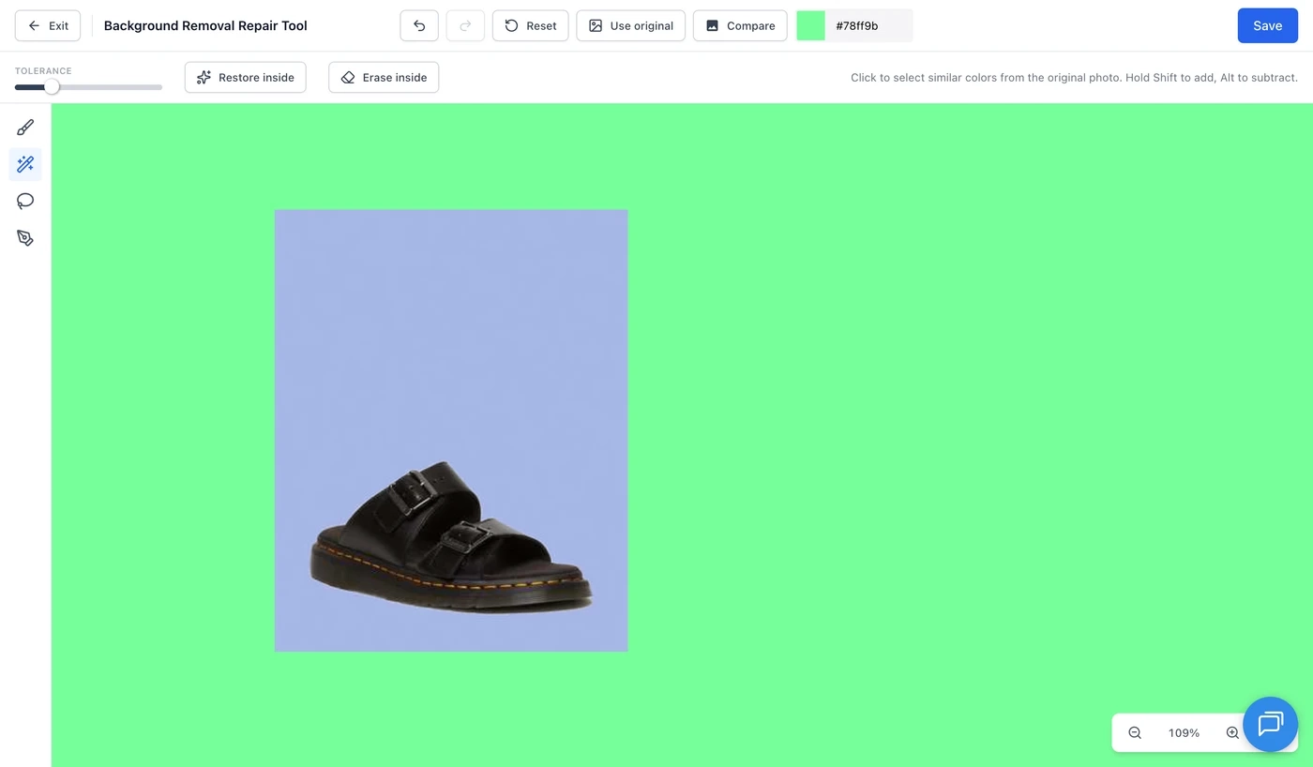Image resolution: width=1313 pixels, height=767 pixels.
Task: Reset all edits
Action: point(530,25)
